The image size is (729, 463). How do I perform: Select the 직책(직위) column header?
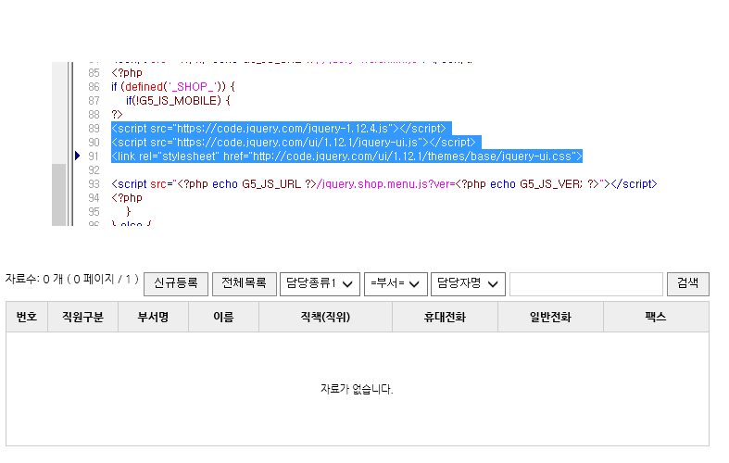click(325, 317)
